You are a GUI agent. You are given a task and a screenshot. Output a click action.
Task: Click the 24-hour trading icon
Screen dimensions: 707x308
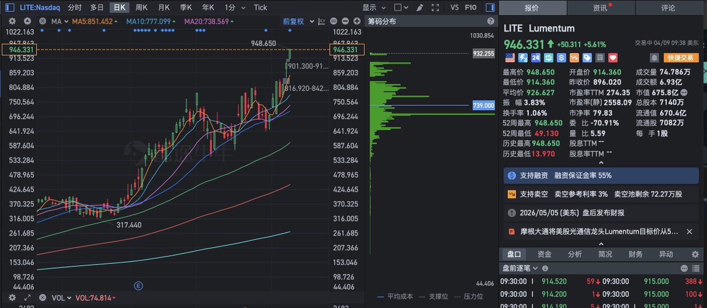click(535, 58)
